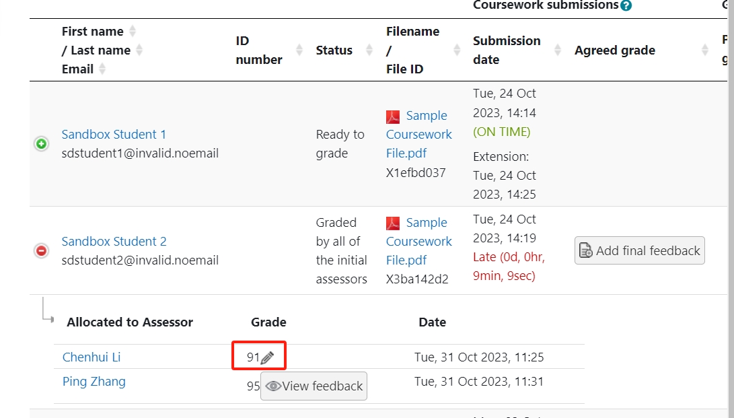Toggle First name sort order
This screenshot has height=418, width=734.
132,30
